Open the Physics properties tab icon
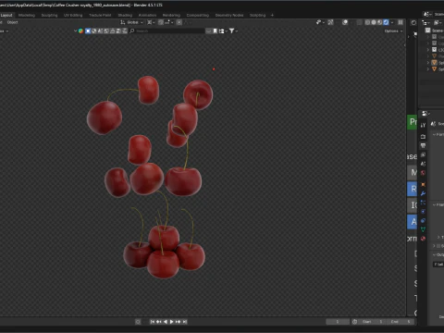Screen dimensions: 444x333 [423, 212]
